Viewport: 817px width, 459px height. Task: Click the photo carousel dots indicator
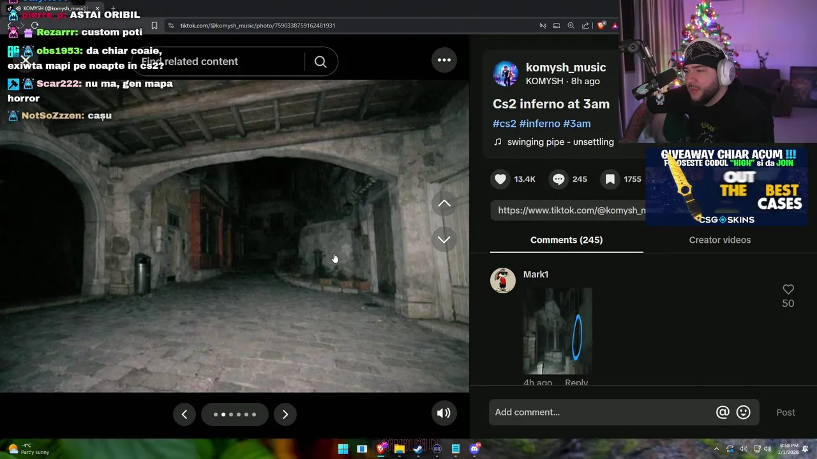pos(235,414)
